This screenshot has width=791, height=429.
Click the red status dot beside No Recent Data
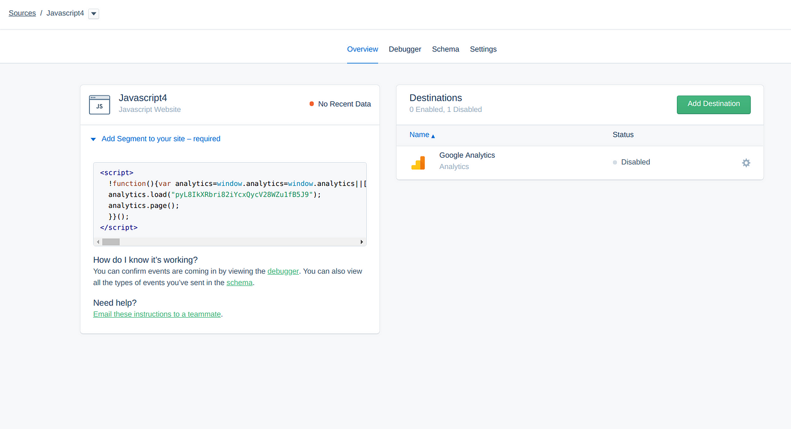[312, 104]
